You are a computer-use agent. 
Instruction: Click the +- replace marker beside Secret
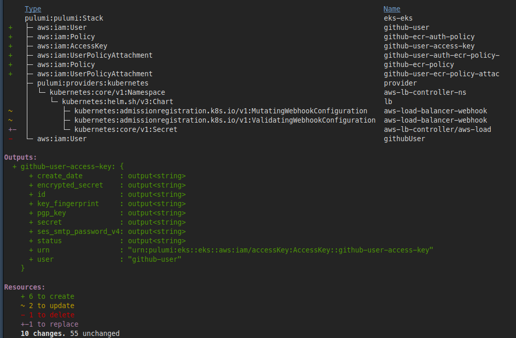coord(12,129)
